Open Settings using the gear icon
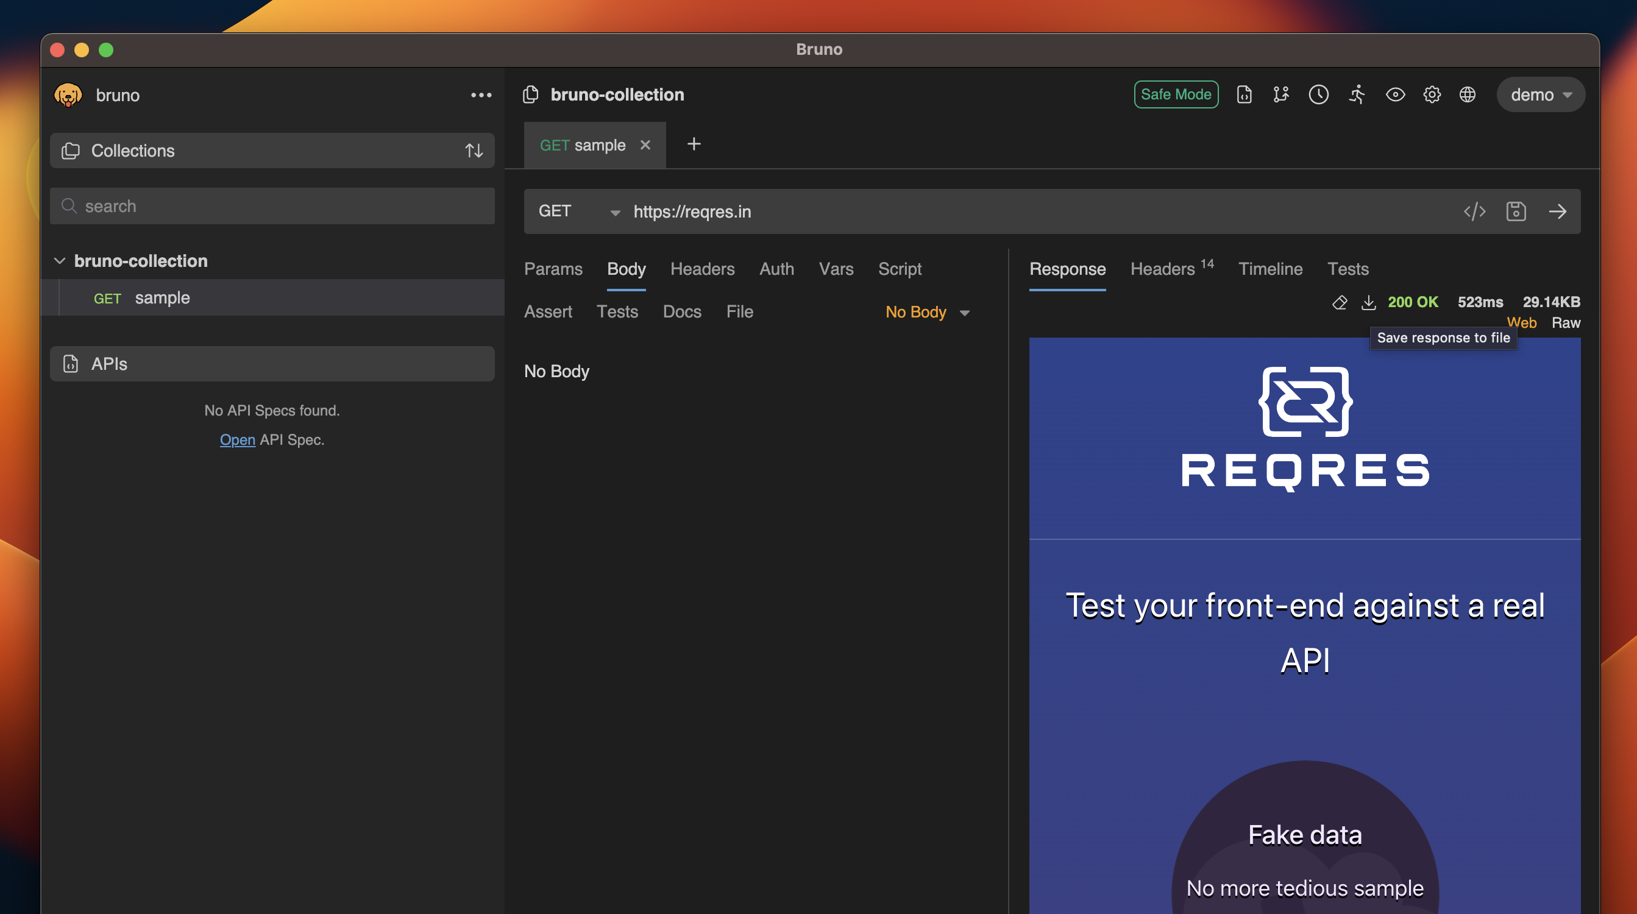 pyautogui.click(x=1432, y=94)
